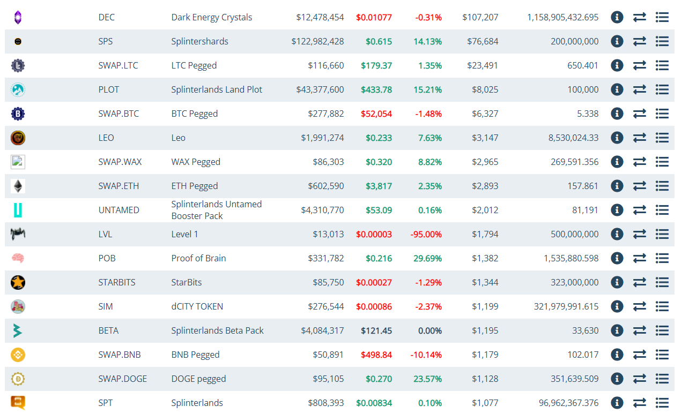Click swap arrows icon for POB

click(640, 258)
